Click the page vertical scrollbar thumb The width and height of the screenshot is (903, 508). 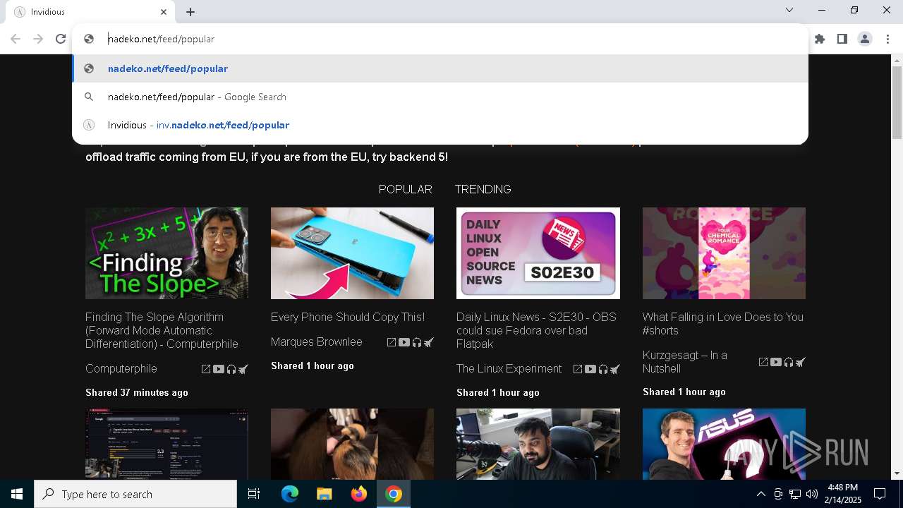897,103
